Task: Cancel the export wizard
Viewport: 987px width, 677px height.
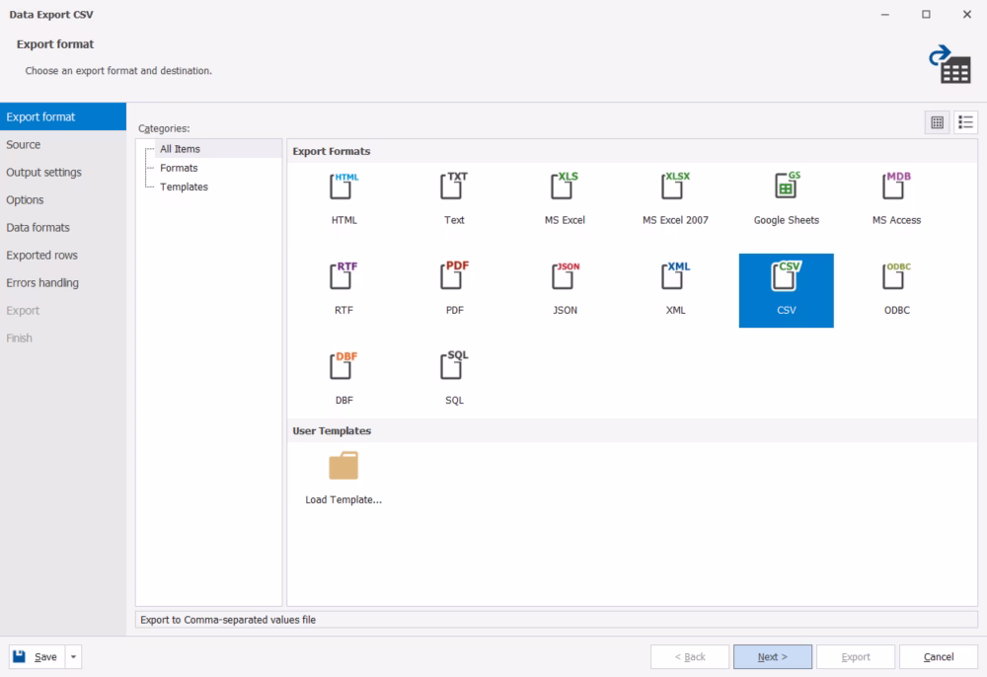Action: [939, 657]
